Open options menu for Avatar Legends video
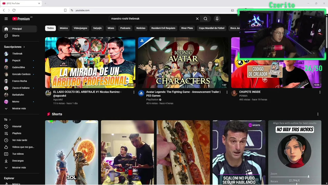 227,92
